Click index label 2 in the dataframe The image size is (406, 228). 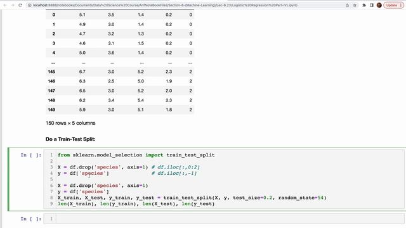pyautogui.click(x=53, y=34)
